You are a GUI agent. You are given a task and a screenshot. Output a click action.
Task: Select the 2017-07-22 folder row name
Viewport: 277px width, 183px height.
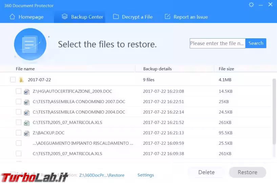point(39,80)
